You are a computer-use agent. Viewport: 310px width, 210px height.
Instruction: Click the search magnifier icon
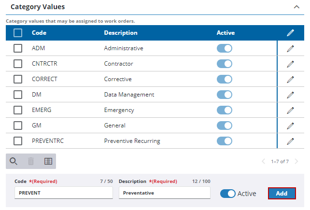[x=14, y=161]
